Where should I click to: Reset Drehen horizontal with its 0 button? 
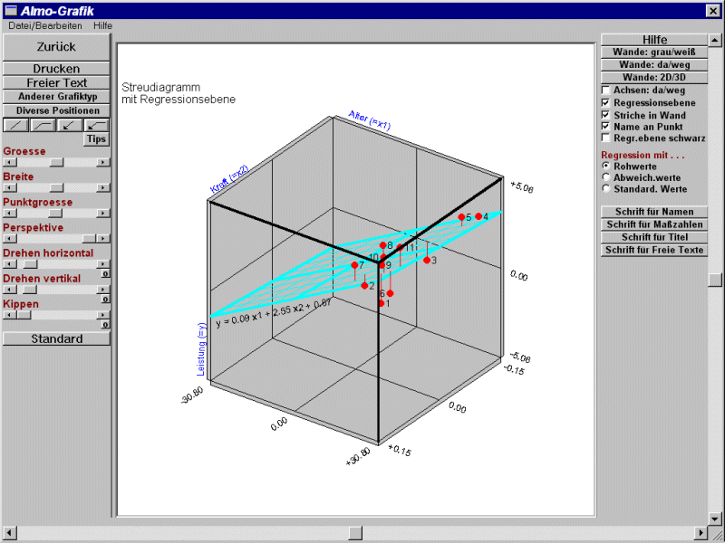point(105,272)
